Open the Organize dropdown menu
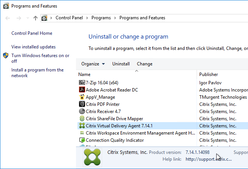This screenshot has width=248, height=169. point(93,64)
